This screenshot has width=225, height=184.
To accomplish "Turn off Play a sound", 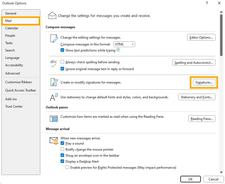I will tap(62, 143).
